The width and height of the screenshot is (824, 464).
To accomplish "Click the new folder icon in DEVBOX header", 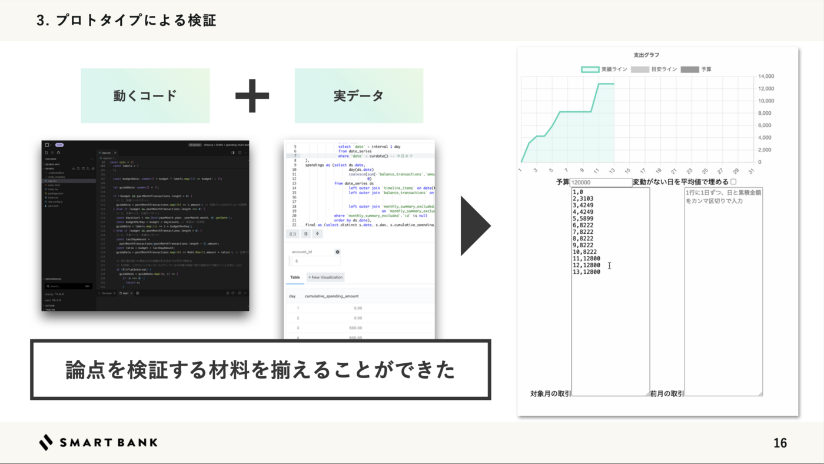I will (83, 169).
